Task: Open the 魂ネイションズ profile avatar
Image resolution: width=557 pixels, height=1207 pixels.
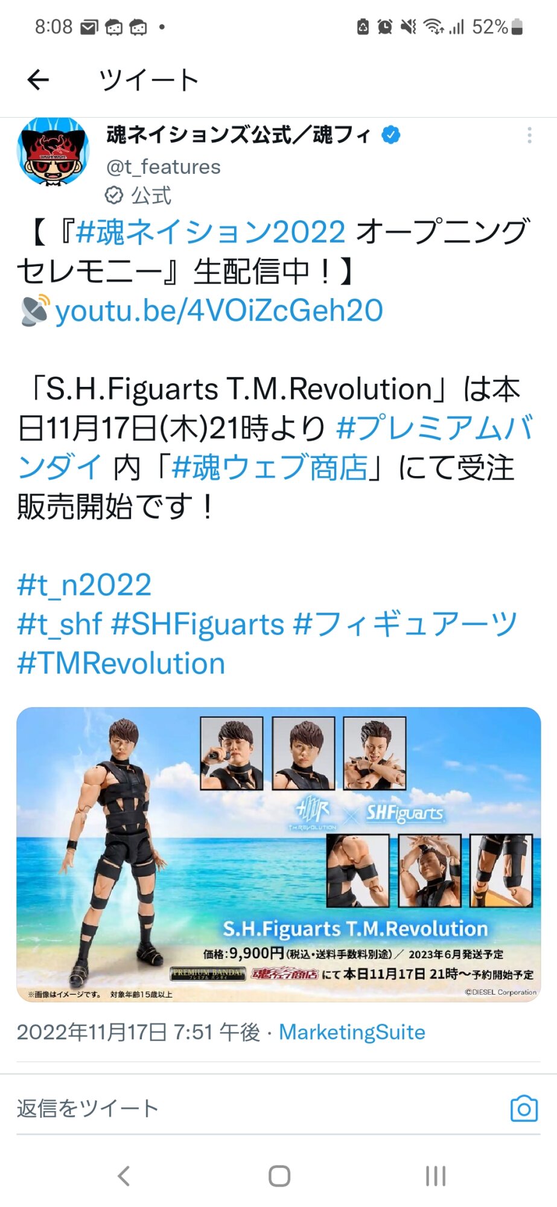Action: (x=53, y=151)
